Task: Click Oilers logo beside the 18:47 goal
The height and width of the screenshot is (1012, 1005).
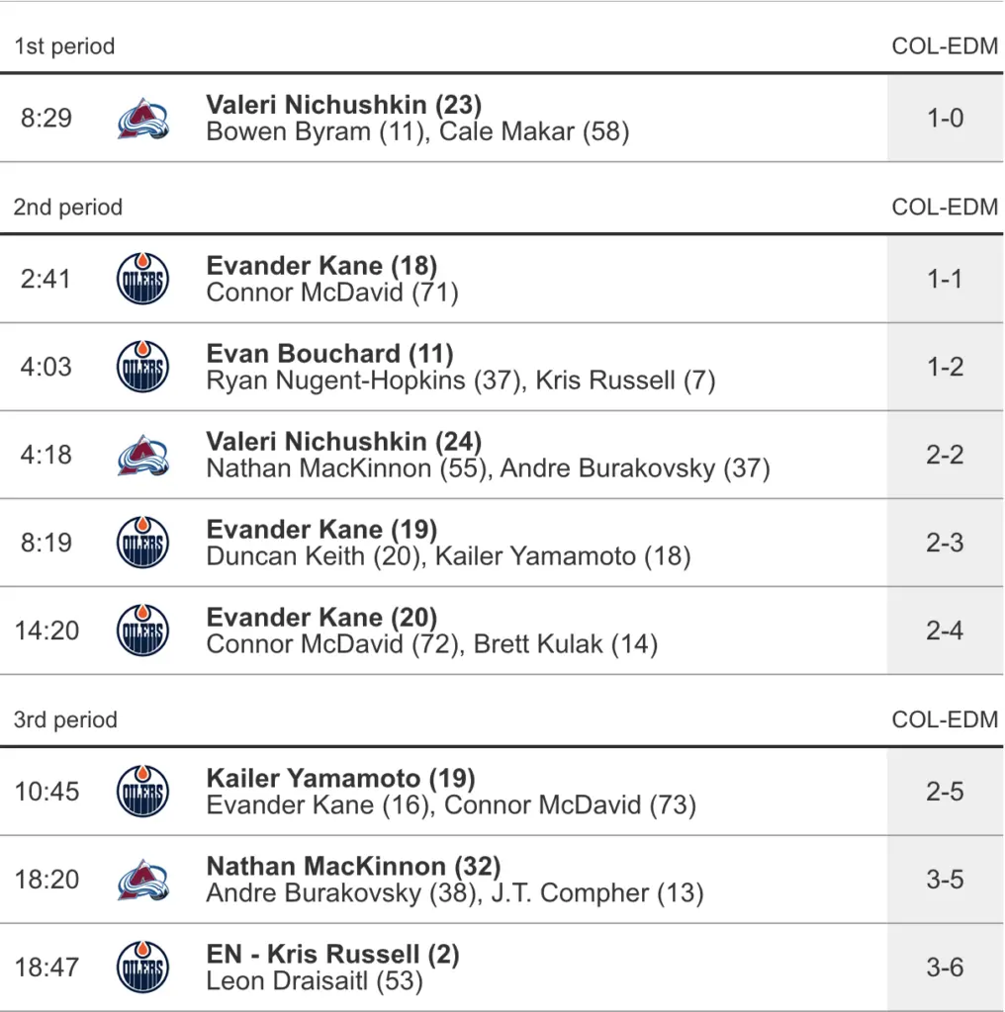Action: (x=142, y=968)
